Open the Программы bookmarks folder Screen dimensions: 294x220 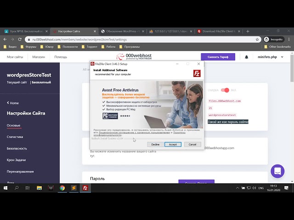(130, 47)
